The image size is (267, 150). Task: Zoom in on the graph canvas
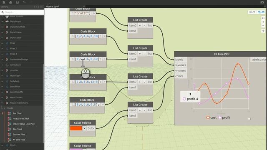263,22
